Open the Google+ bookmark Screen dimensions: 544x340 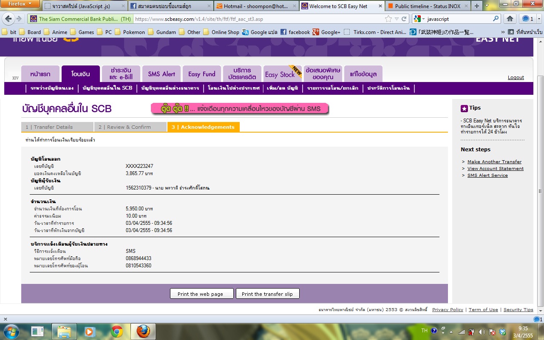pyautogui.click(x=326, y=32)
